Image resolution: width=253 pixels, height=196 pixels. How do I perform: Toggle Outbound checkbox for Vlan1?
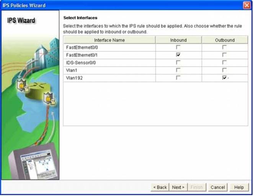(x=224, y=70)
